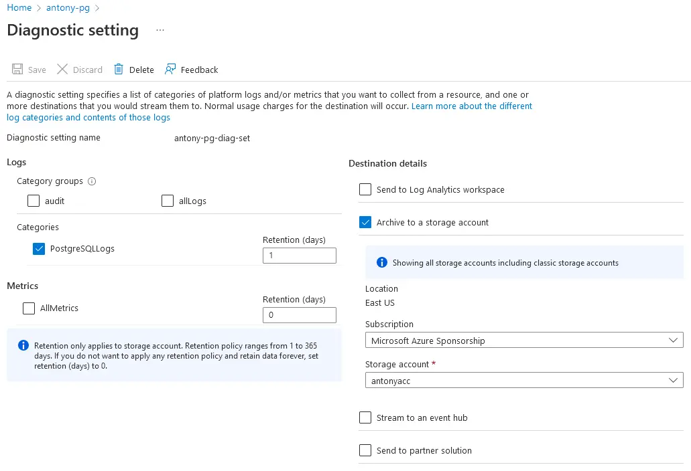Click the diagnostic setting name antony-pg-diag-set
This screenshot has width=691, height=471.
click(x=212, y=138)
